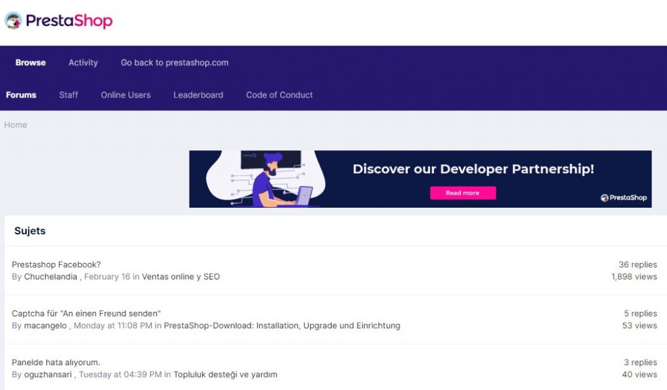View macangelo's user profile
The image size is (667, 390).
(45, 326)
